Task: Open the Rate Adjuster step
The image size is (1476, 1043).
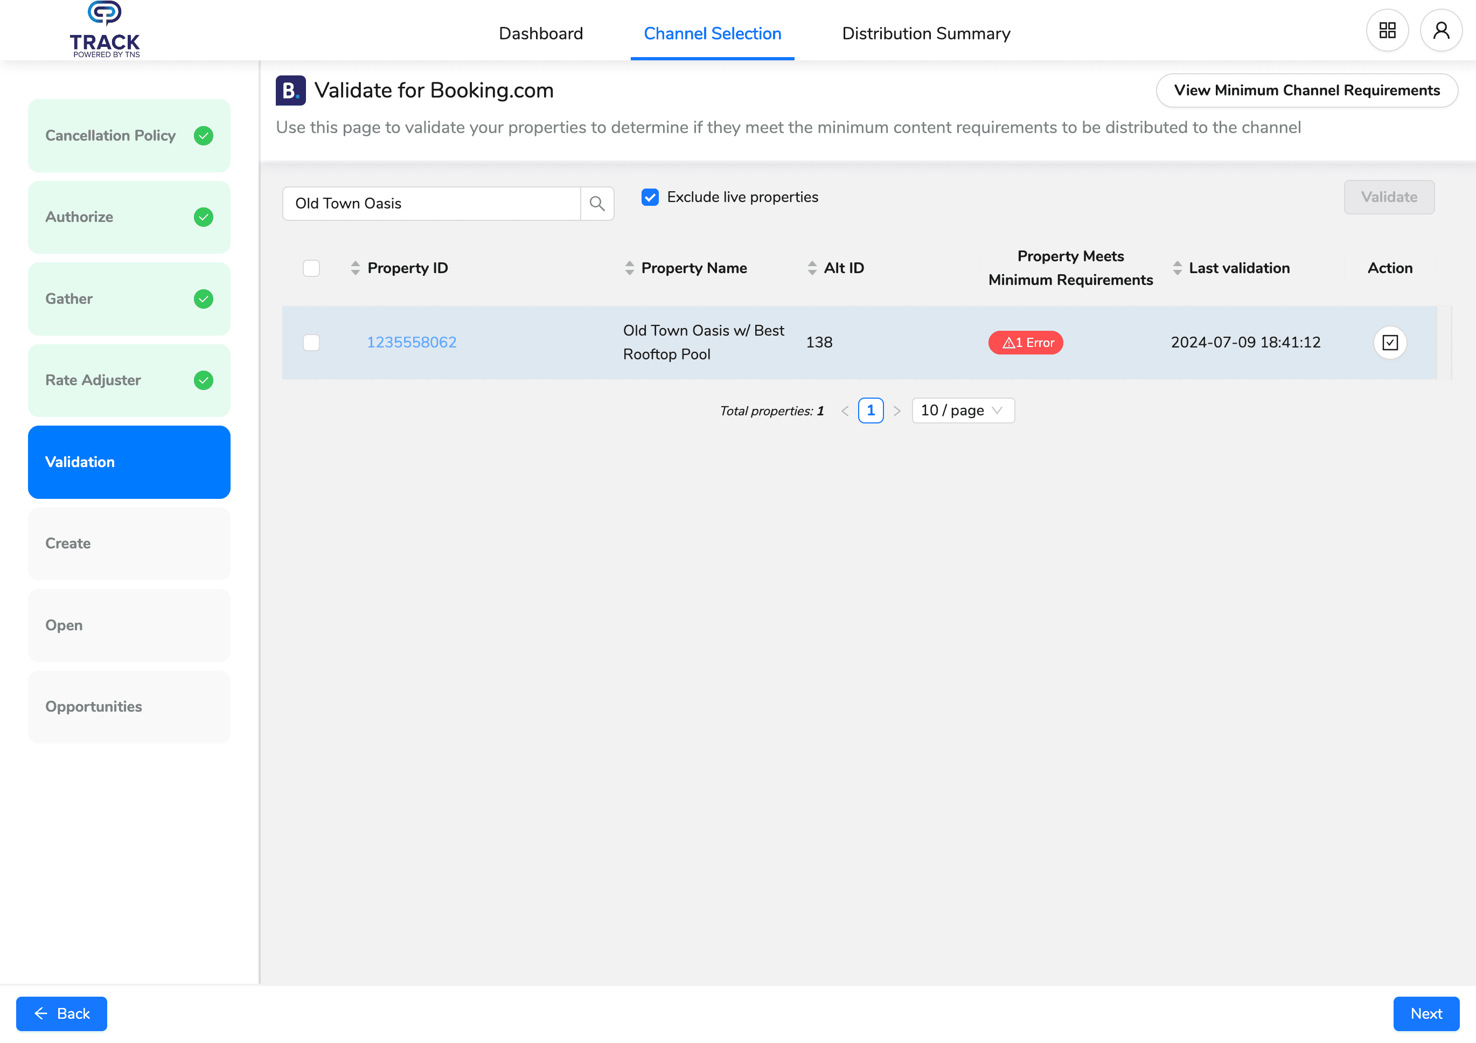Action: [x=129, y=381]
